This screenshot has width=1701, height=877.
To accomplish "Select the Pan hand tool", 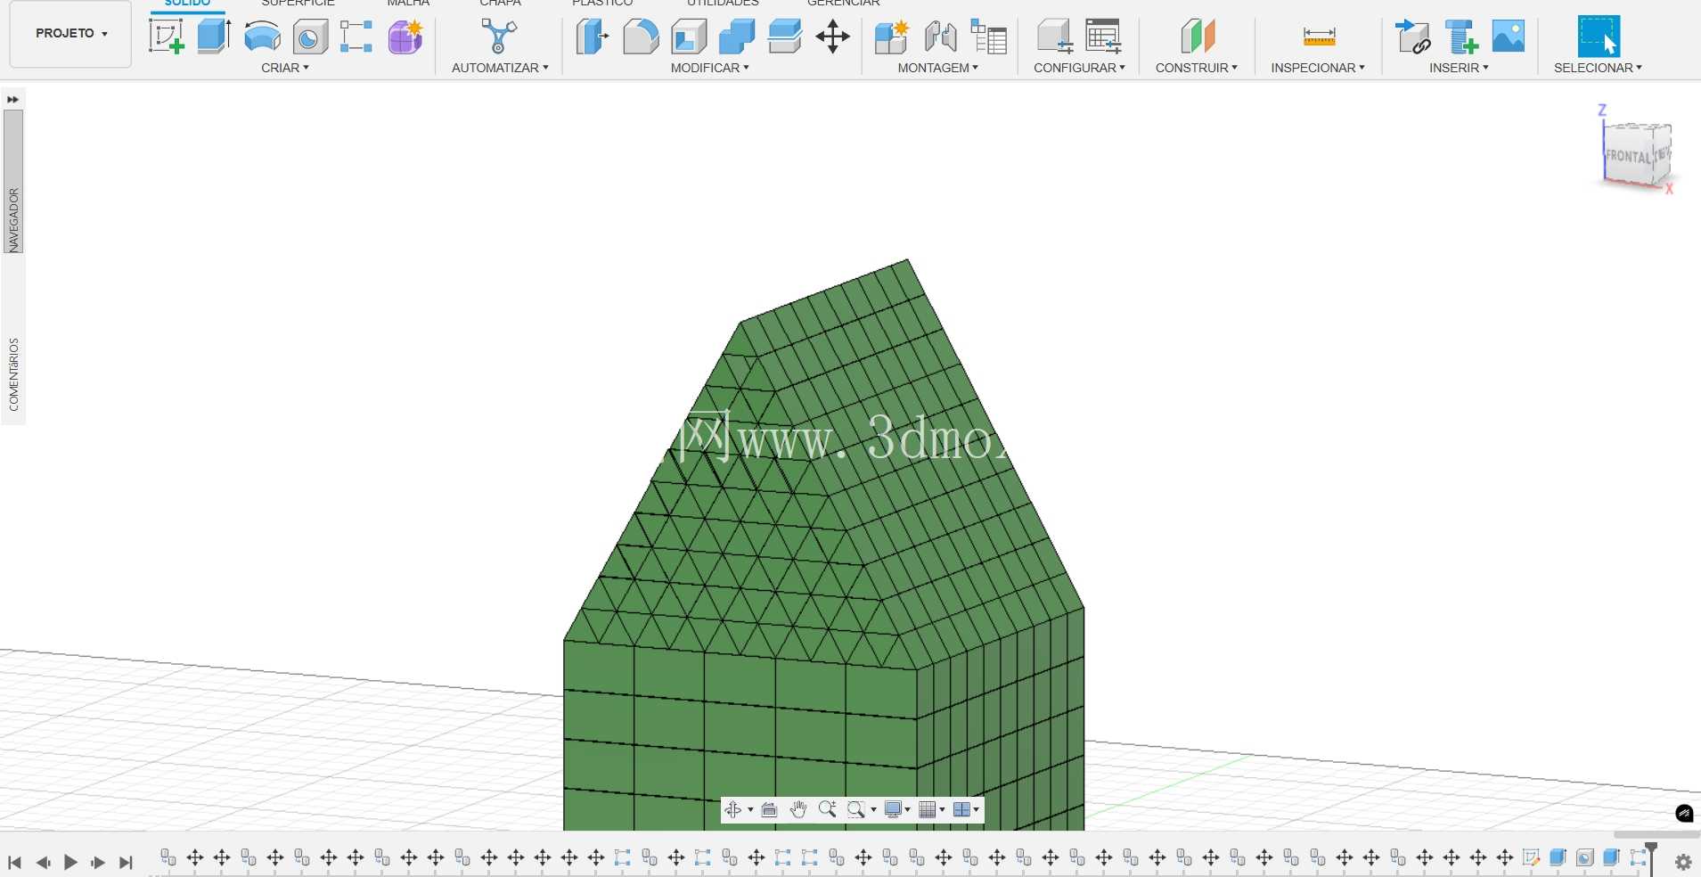I will point(798,809).
